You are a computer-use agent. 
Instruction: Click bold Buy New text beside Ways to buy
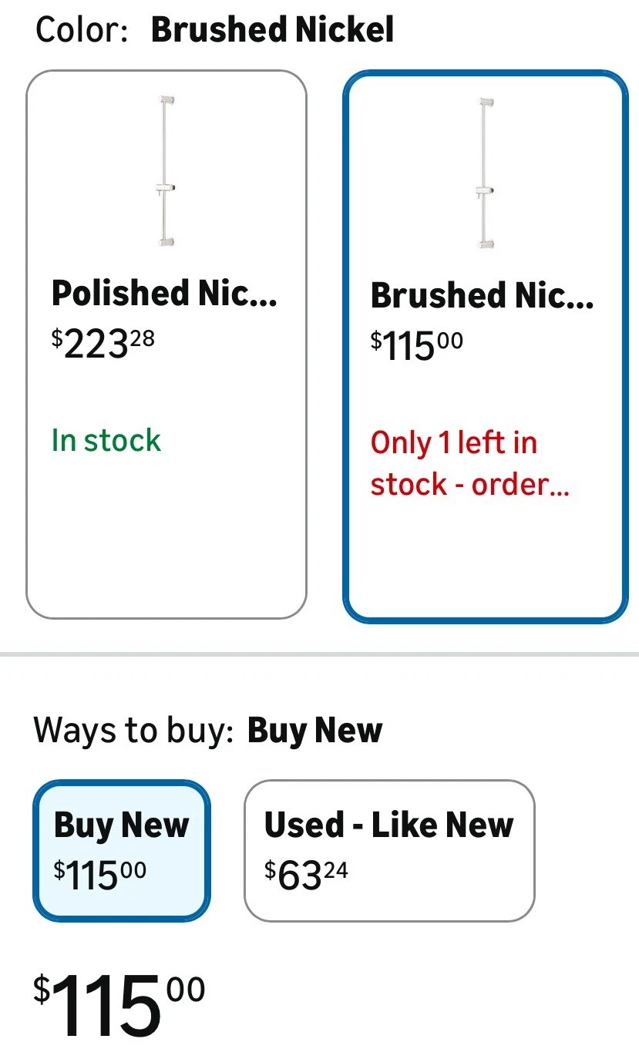point(314,729)
